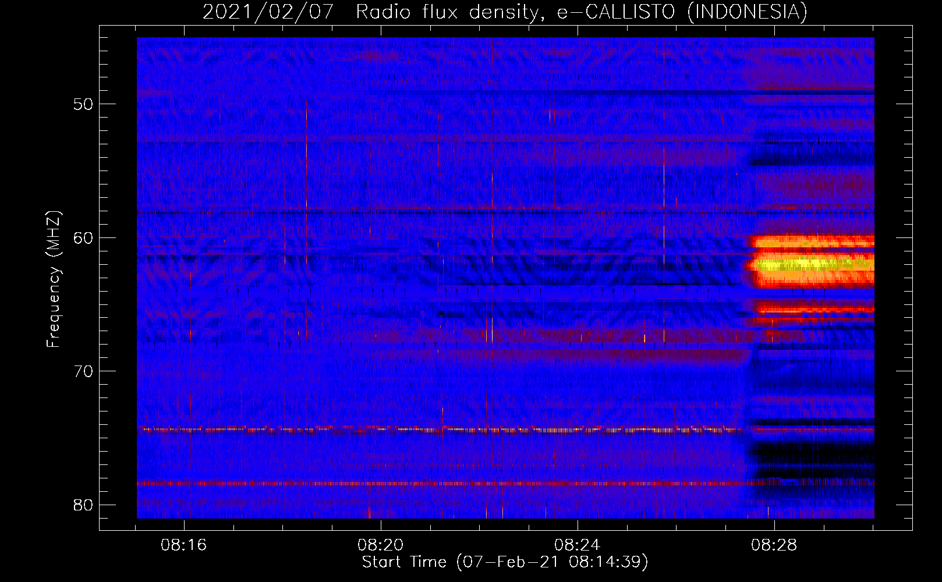Click the 'Frequency (MHZ)' axis label

pos(53,279)
